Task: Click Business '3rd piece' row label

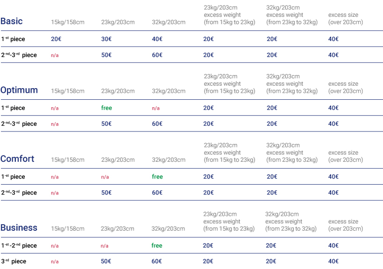Action: (x=14, y=262)
